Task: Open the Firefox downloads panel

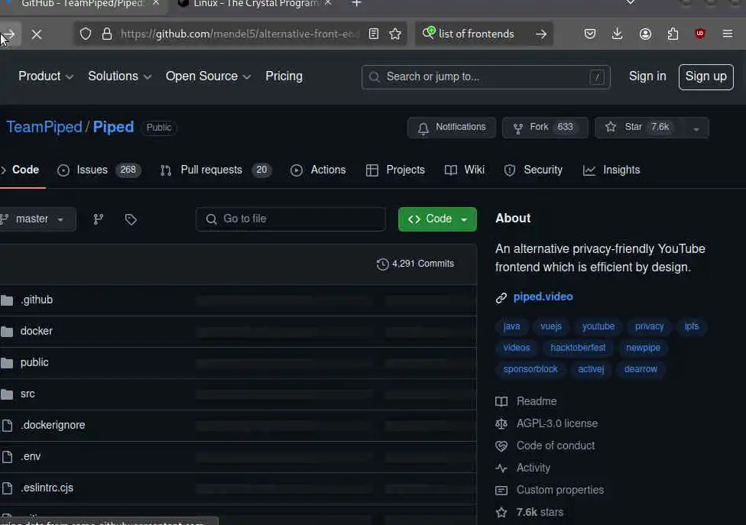Action: [617, 34]
